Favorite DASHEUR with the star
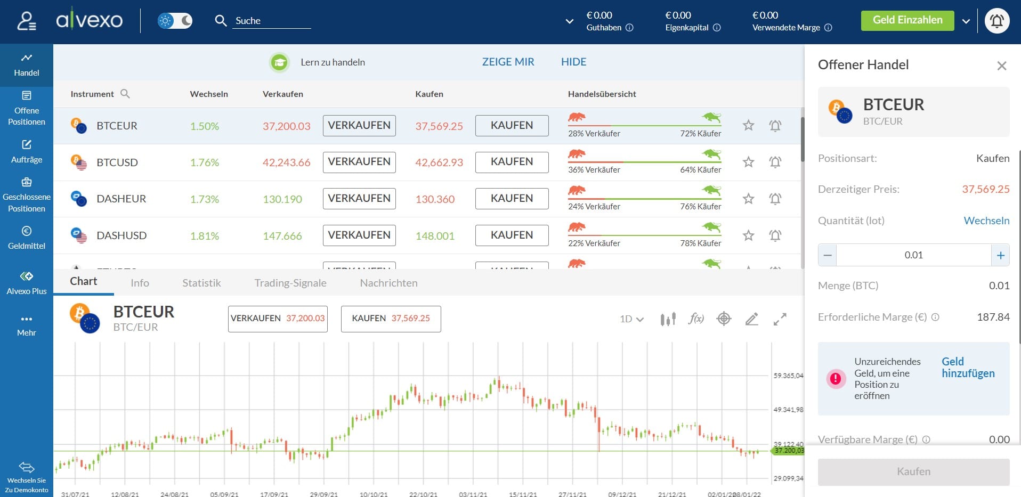 pos(748,199)
